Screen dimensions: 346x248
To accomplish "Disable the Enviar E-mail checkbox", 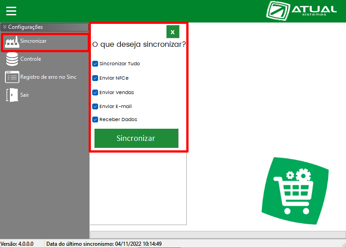I will click(95, 106).
